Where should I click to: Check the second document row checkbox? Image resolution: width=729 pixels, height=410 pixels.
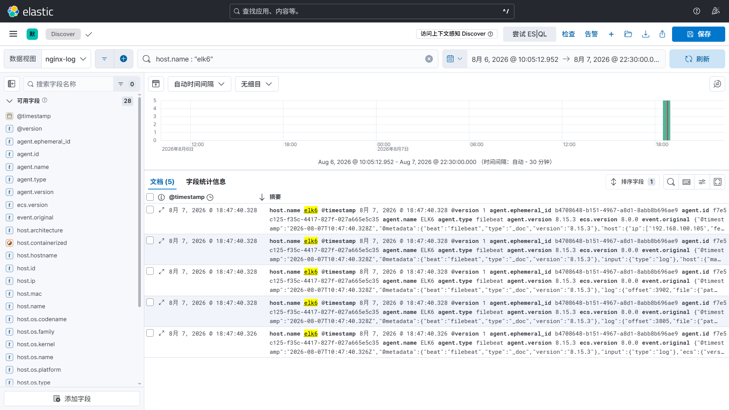150,241
